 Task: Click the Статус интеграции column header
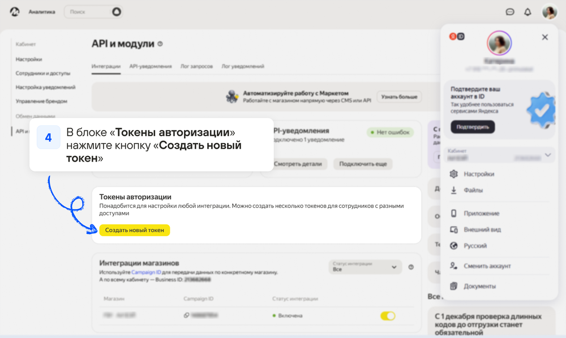(x=295, y=299)
